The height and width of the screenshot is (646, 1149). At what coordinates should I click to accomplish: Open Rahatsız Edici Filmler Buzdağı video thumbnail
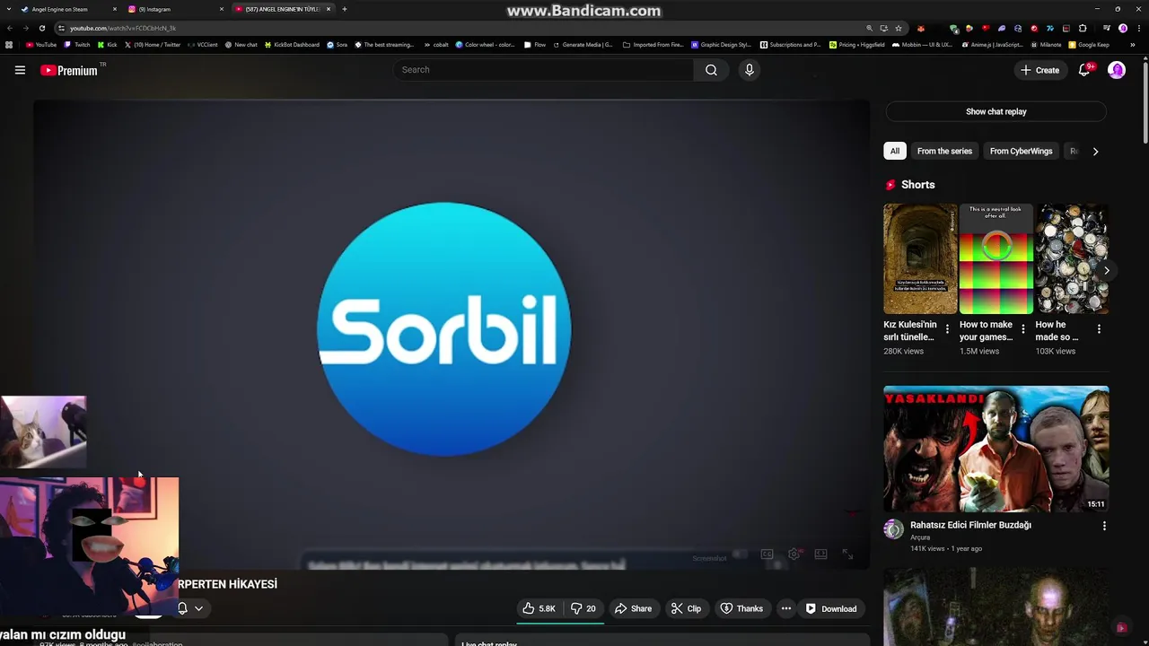[996, 449]
